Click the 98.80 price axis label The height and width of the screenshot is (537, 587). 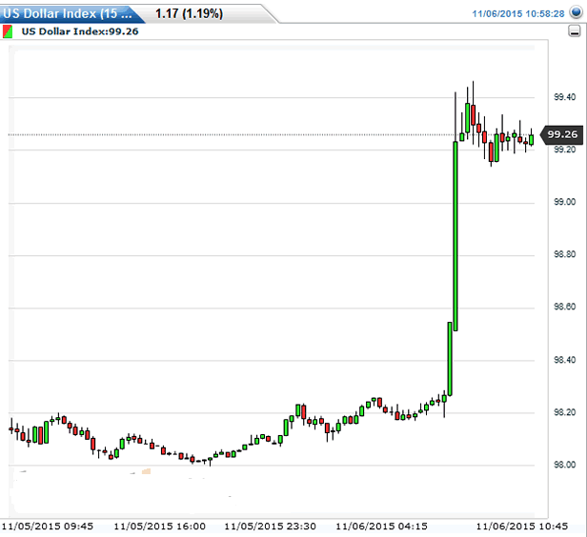[564, 254]
